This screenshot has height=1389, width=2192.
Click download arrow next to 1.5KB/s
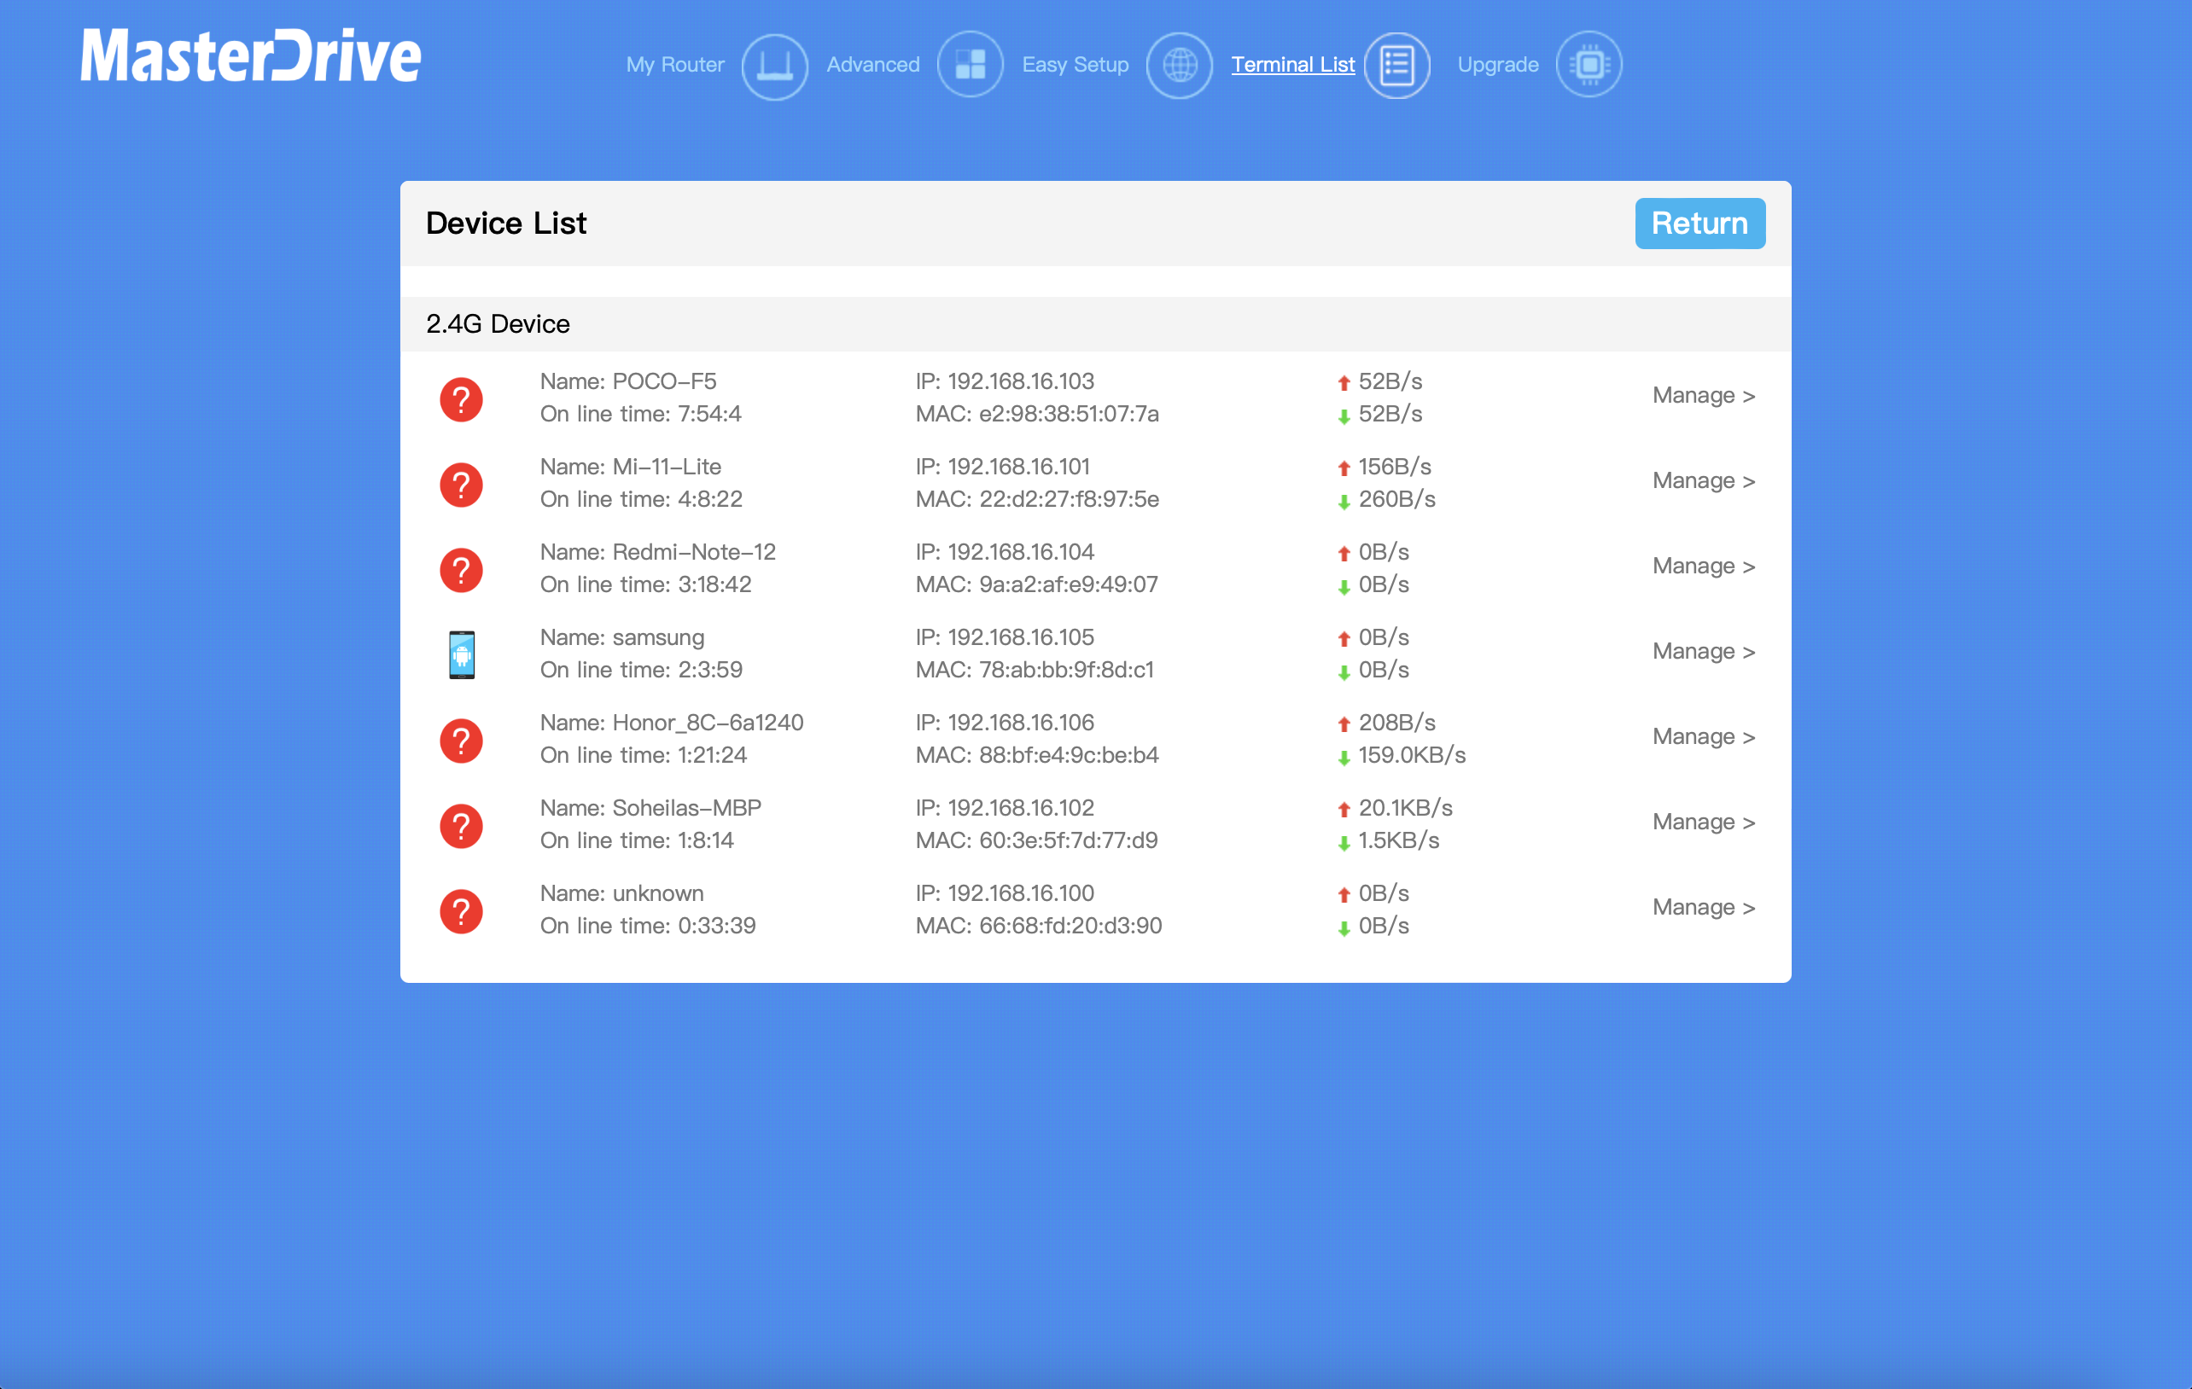coord(1344,843)
